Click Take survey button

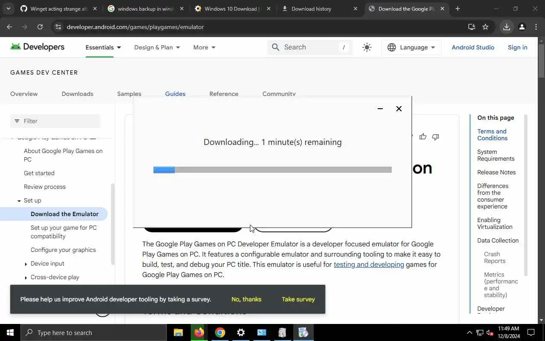pos(298,299)
